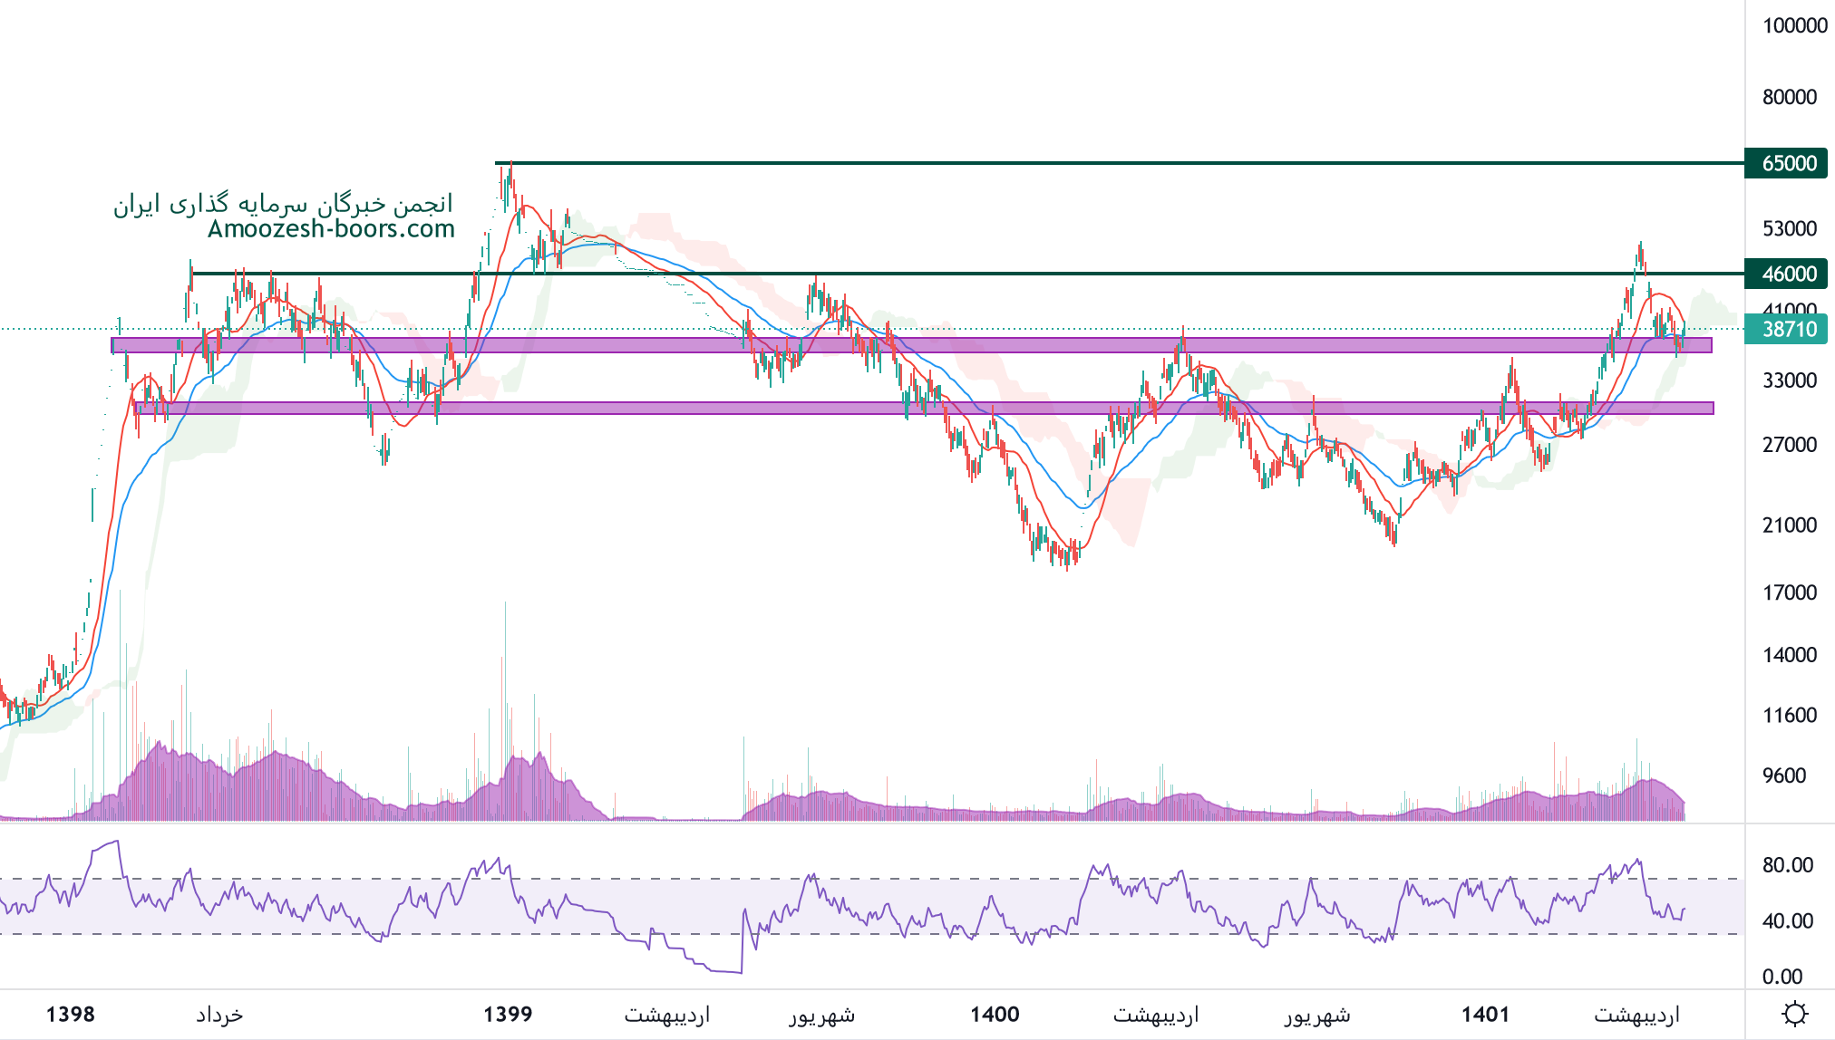Click the 1399 time axis label
The width and height of the screenshot is (1835, 1040).
click(508, 1014)
